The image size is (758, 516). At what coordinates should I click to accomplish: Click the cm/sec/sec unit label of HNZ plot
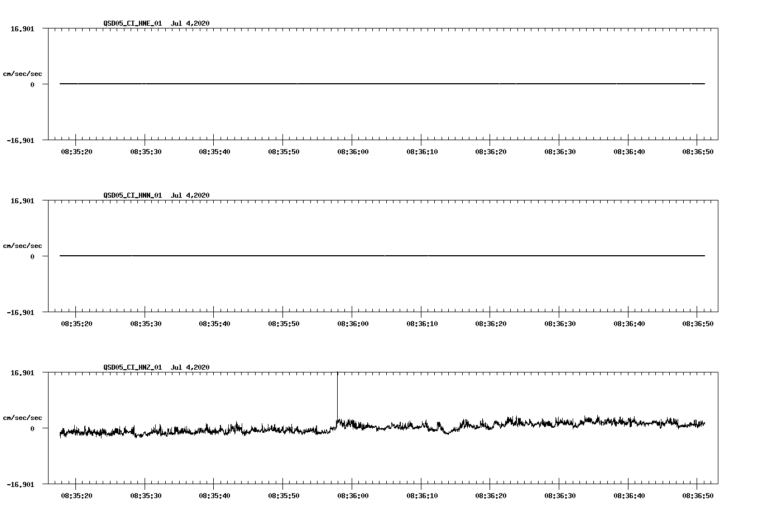tap(22, 418)
